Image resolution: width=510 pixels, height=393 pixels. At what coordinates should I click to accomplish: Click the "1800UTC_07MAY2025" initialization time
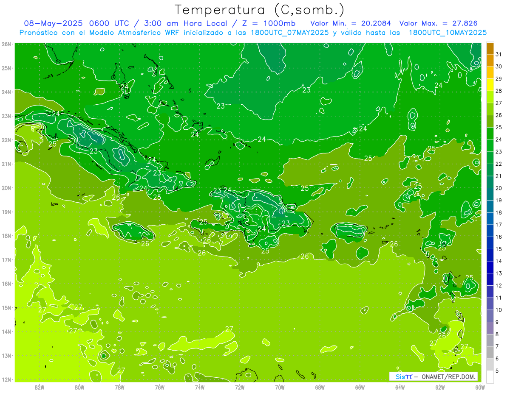click(x=290, y=32)
